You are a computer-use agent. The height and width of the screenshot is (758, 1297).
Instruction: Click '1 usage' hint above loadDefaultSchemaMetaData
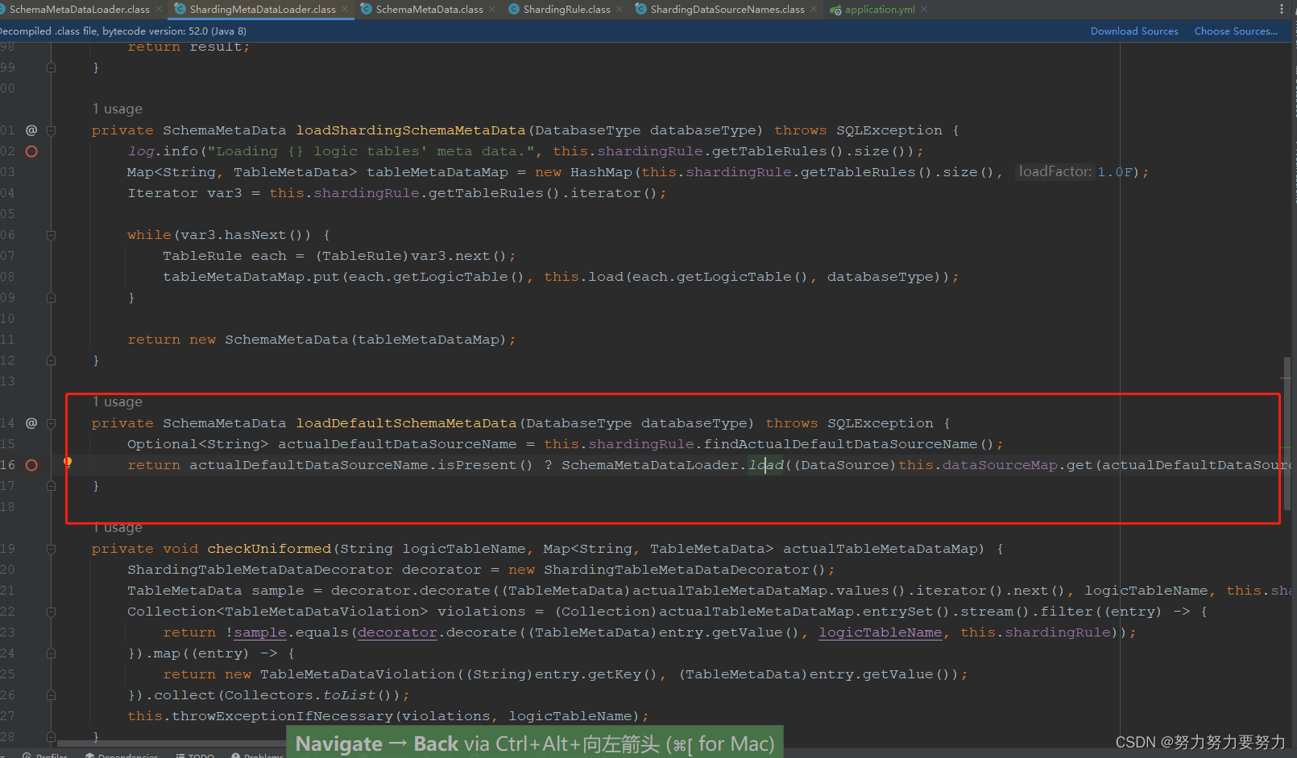pyautogui.click(x=117, y=402)
